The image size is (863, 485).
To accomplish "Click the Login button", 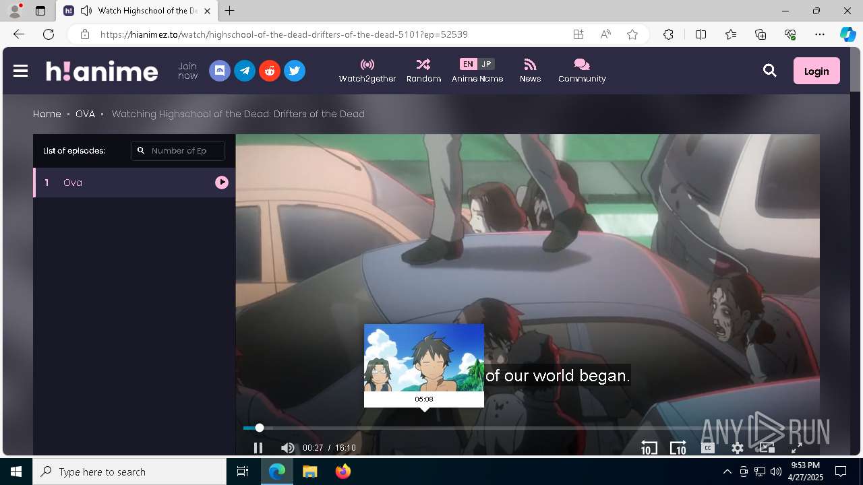I will point(816,71).
